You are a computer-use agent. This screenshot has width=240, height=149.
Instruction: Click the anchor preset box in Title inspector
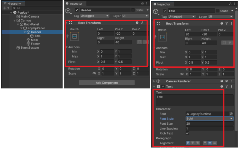(162, 37)
